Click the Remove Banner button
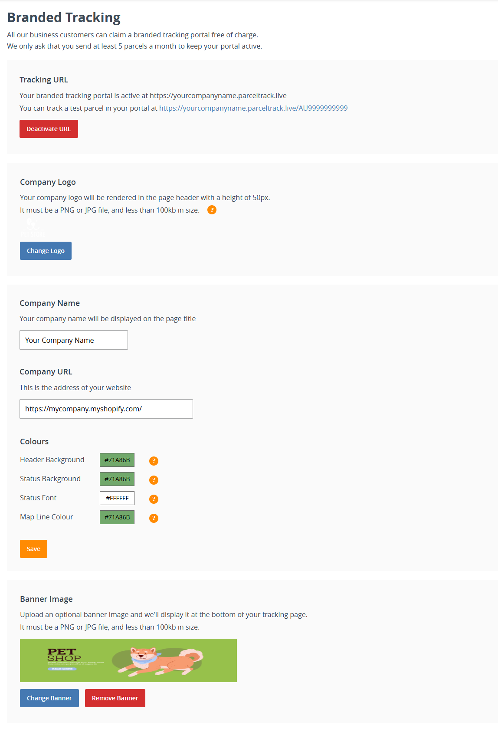The width and height of the screenshot is (498, 732). point(115,698)
